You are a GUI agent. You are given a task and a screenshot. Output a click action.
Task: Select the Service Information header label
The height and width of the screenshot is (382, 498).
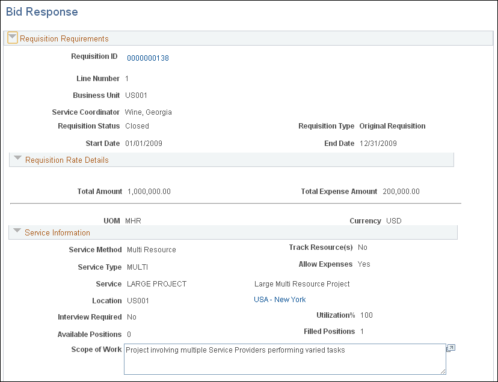[x=57, y=232]
